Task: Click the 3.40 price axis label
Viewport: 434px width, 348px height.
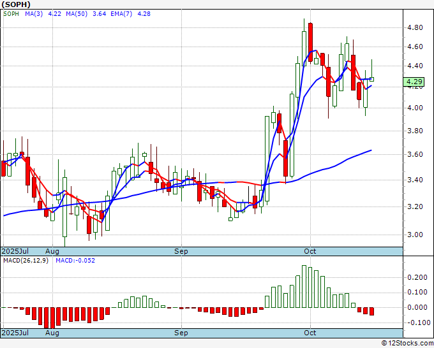Action: [x=415, y=180]
